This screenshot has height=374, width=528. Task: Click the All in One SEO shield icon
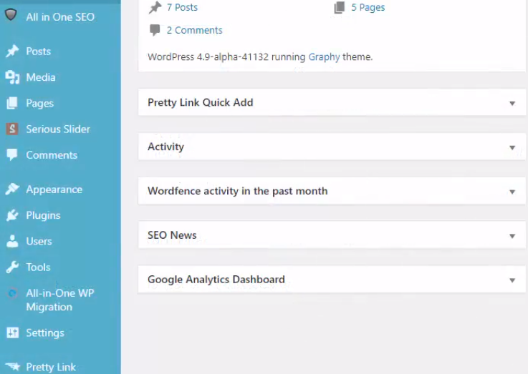[x=11, y=15]
